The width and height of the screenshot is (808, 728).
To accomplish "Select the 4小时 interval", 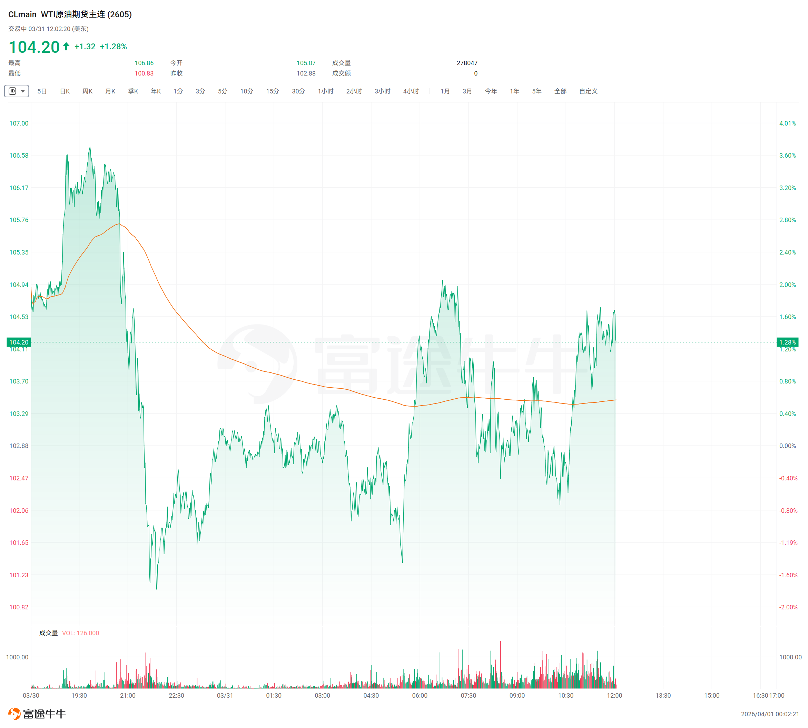I will pyautogui.click(x=411, y=91).
